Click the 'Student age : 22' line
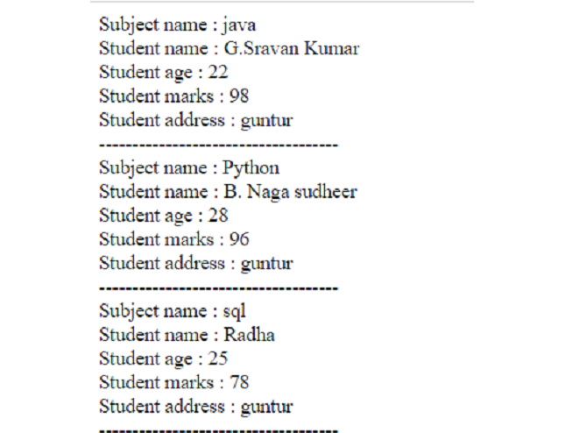Viewport: 565px width, 433px height. click(163, 72)
